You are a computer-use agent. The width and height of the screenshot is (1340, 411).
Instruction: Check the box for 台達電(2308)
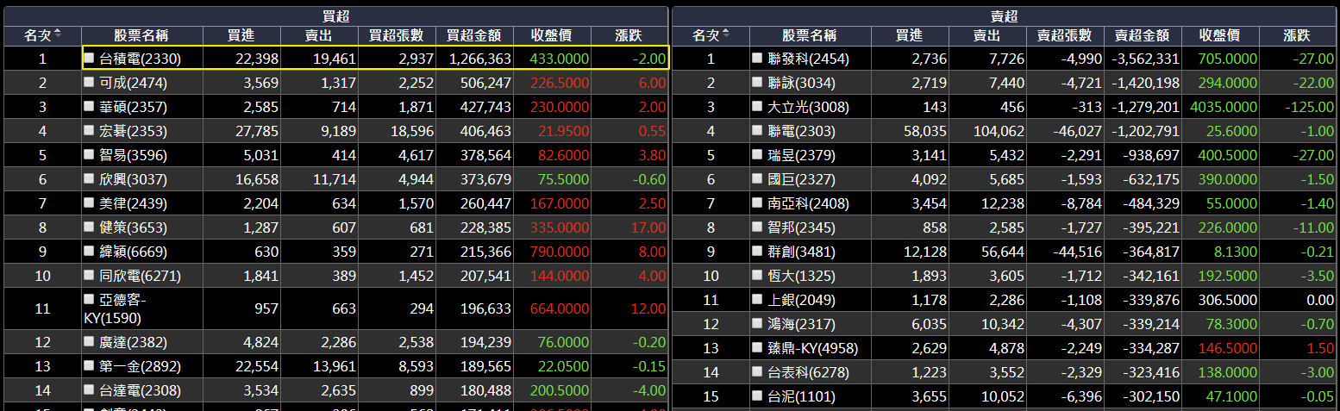click(90, 389)
